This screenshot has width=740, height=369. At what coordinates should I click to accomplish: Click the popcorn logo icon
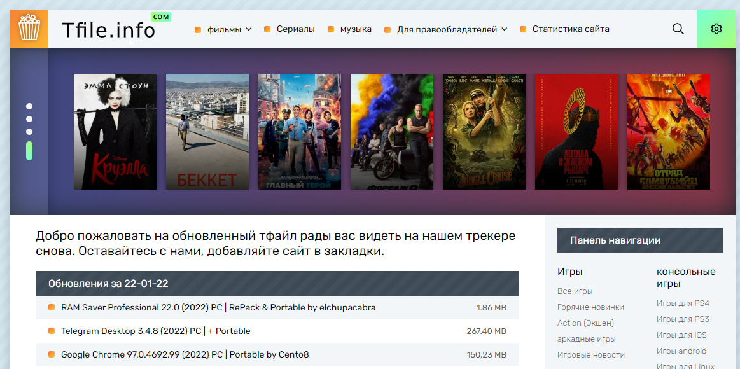tap(29, 28)
